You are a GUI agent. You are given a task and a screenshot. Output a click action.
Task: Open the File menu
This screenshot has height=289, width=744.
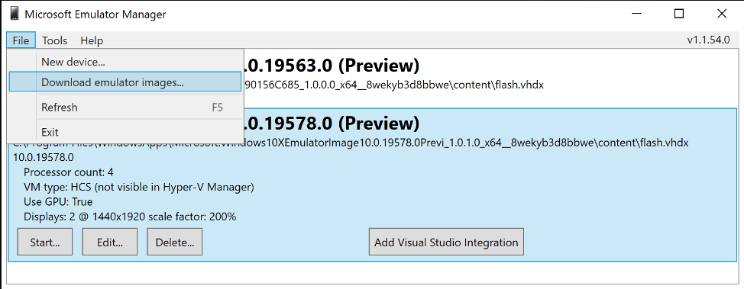click(x=21, y=40)
